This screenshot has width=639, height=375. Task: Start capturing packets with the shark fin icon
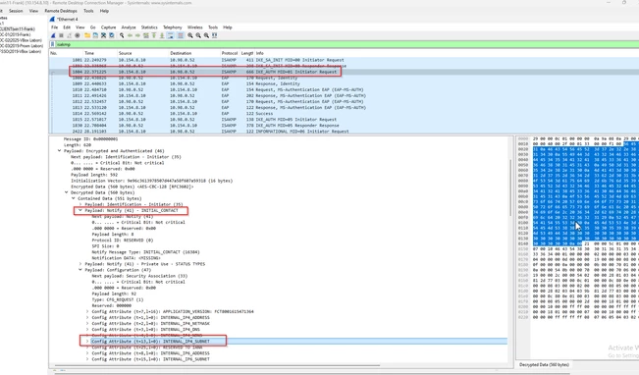53,36
